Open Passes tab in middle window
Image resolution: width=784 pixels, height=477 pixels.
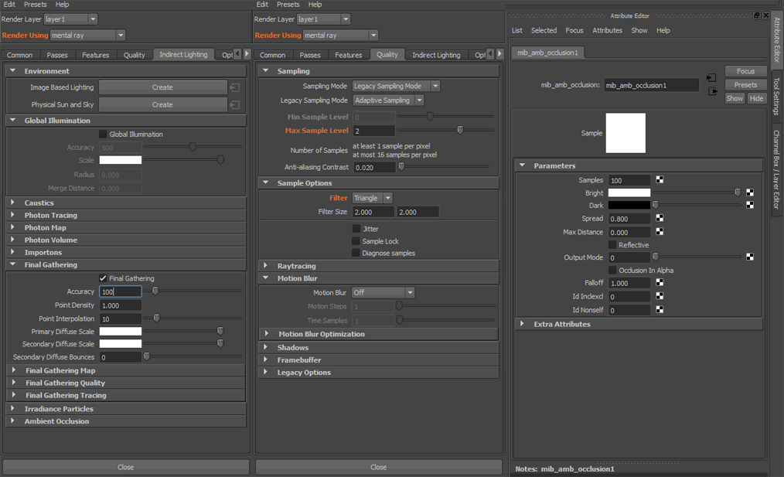310,55
